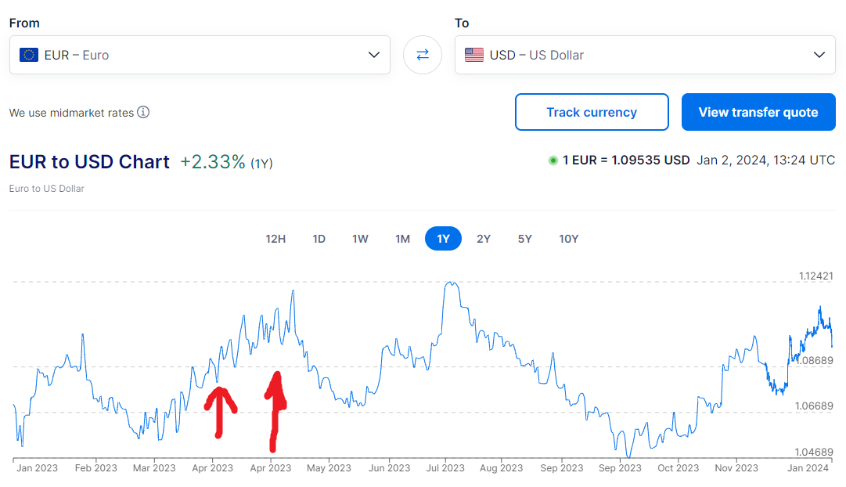Click the swap currencies arrows icon
The width and height of the screenshot is (846, 487).
(x=423, y=55)
